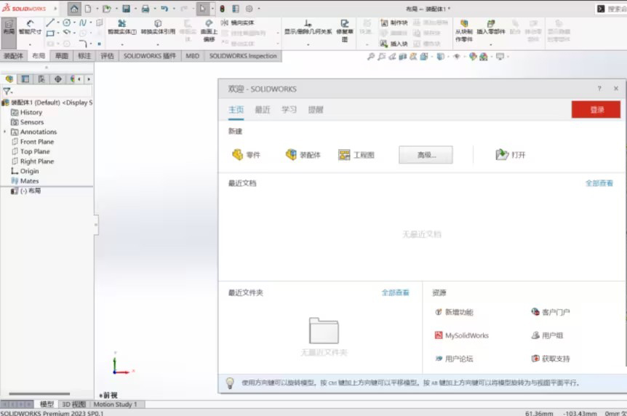The image size is (627, 416).
Task: Click 制作块 Make Block
Action: click(x=394, y=23)
